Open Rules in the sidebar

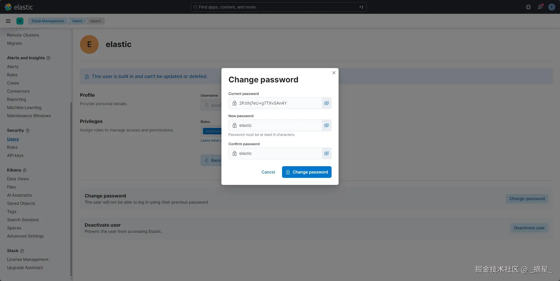(x=12, y=75)
